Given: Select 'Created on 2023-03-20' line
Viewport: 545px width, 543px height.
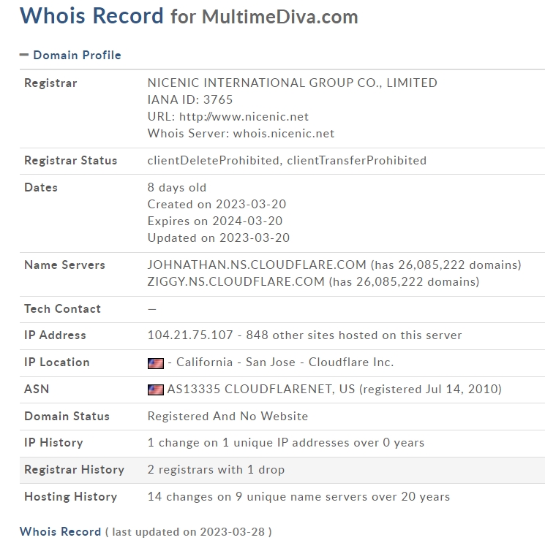Looking at the screenshot, I should coord(217,204).
